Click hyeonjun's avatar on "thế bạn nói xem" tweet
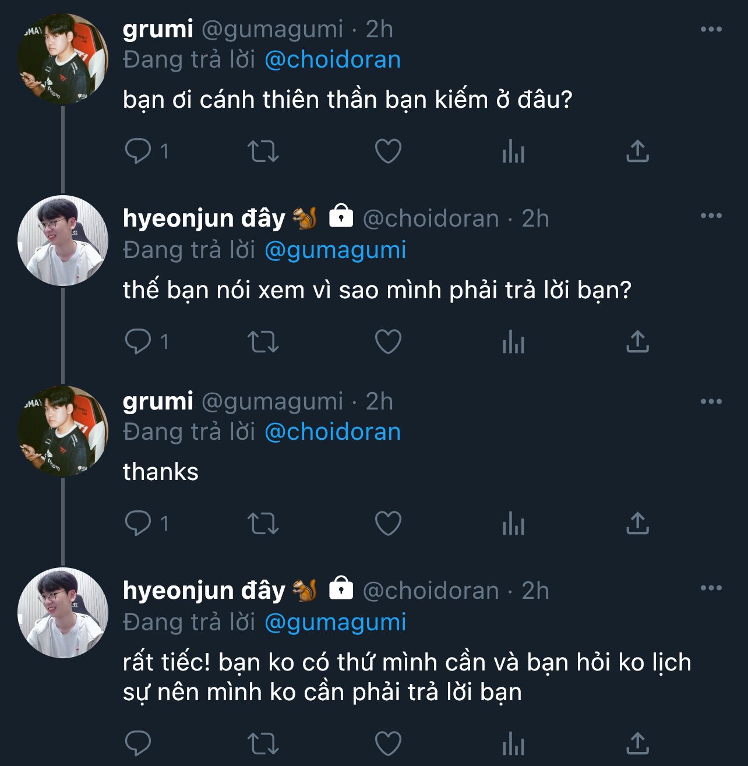748x766 pixels. tap(63, 241)
